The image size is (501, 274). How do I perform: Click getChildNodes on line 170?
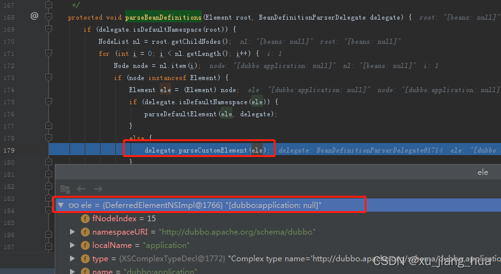tap(196, 41)
